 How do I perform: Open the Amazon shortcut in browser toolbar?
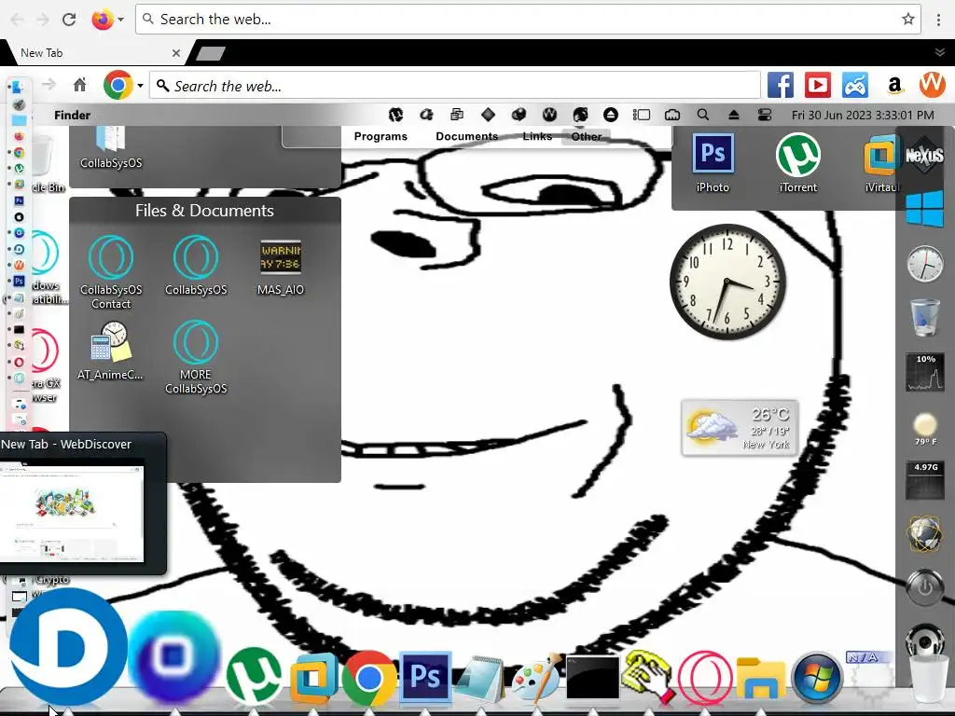(x=894, y=85)
